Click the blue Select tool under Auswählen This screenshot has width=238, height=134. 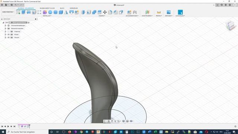tap(180, 12)
